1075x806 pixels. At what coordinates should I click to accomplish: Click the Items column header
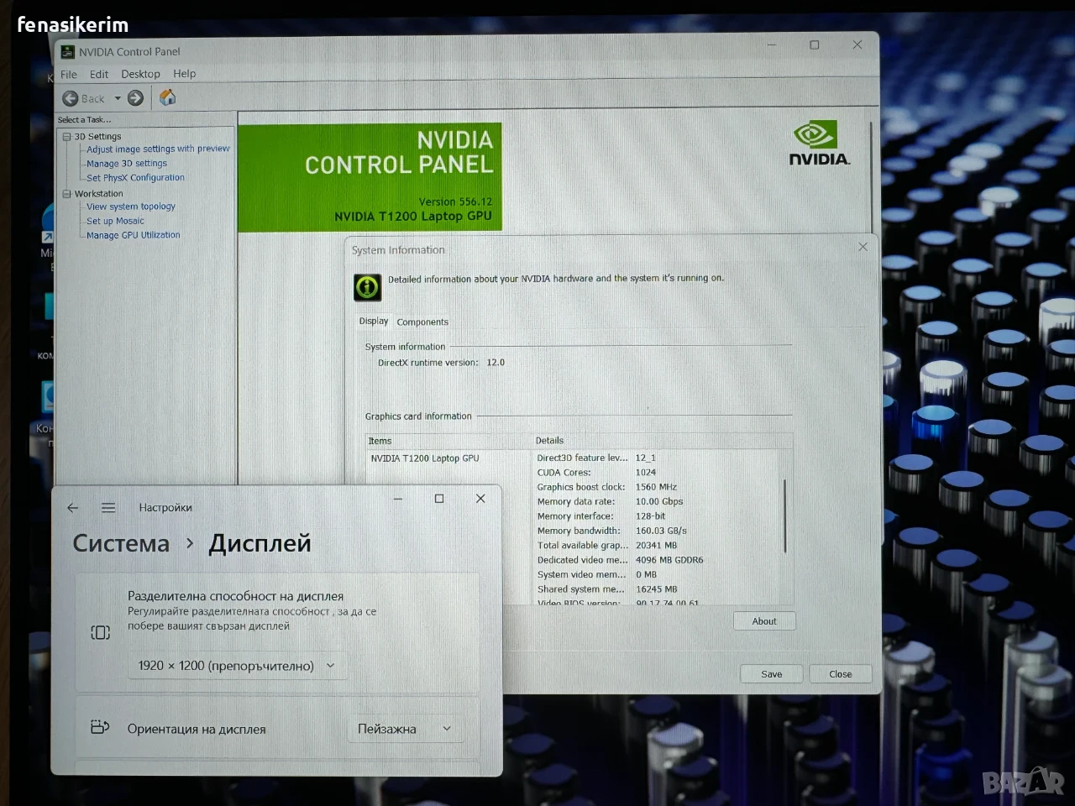448,441
